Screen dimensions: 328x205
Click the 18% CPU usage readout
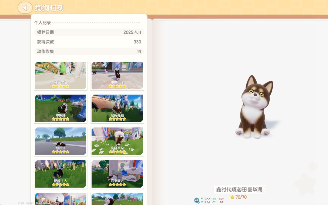[214, 200]
